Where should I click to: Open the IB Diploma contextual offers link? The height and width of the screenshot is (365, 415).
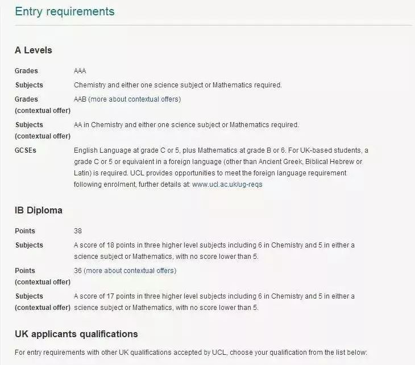click(x=131, y=271)
